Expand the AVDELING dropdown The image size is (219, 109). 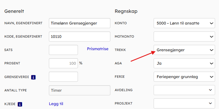[x=184, y=90]
